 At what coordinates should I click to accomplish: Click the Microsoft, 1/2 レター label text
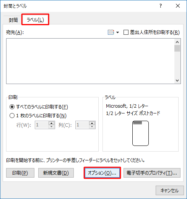(127, 106)
